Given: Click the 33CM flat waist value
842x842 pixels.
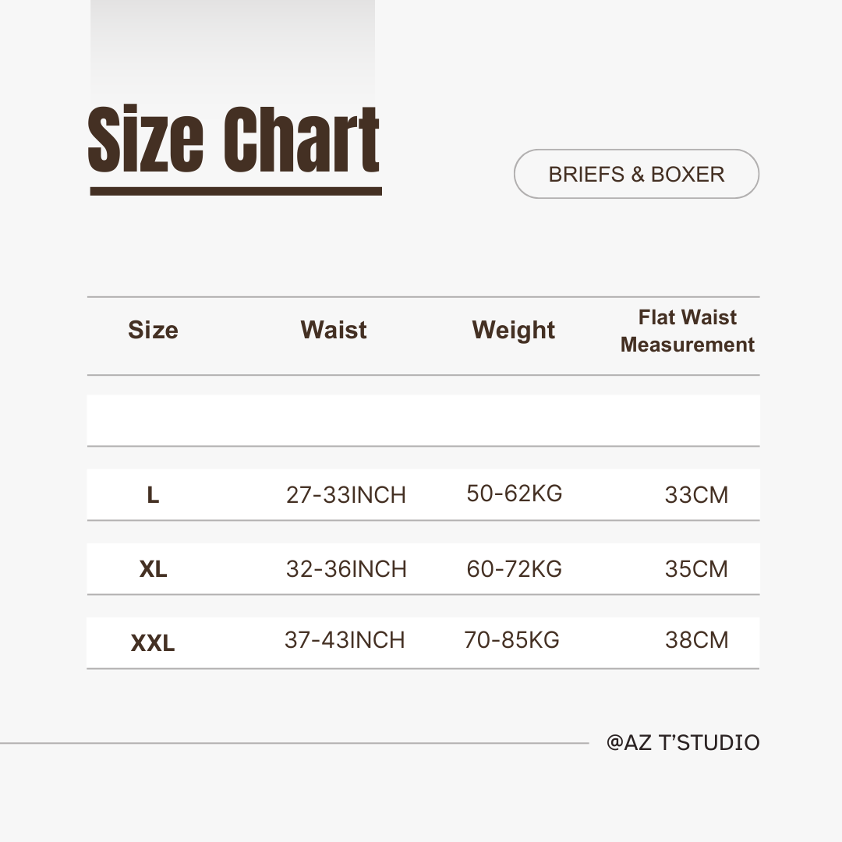Looking at the screenshot, I should click(x=696, y=495).
